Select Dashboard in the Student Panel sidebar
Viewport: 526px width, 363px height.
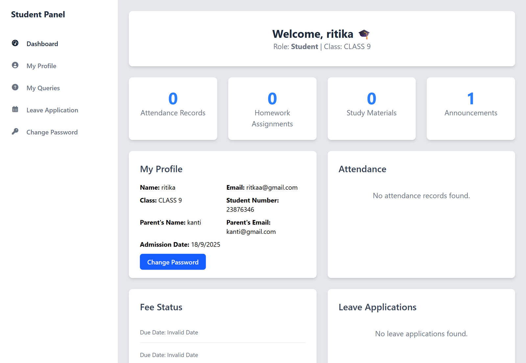coord(42,43)
